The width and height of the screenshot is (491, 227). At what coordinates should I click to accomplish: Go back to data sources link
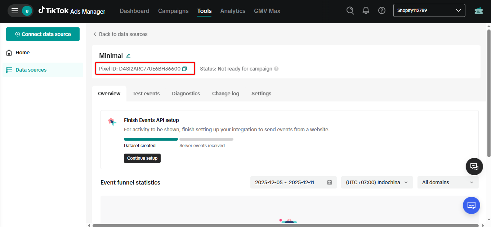(x=120, y=34)
